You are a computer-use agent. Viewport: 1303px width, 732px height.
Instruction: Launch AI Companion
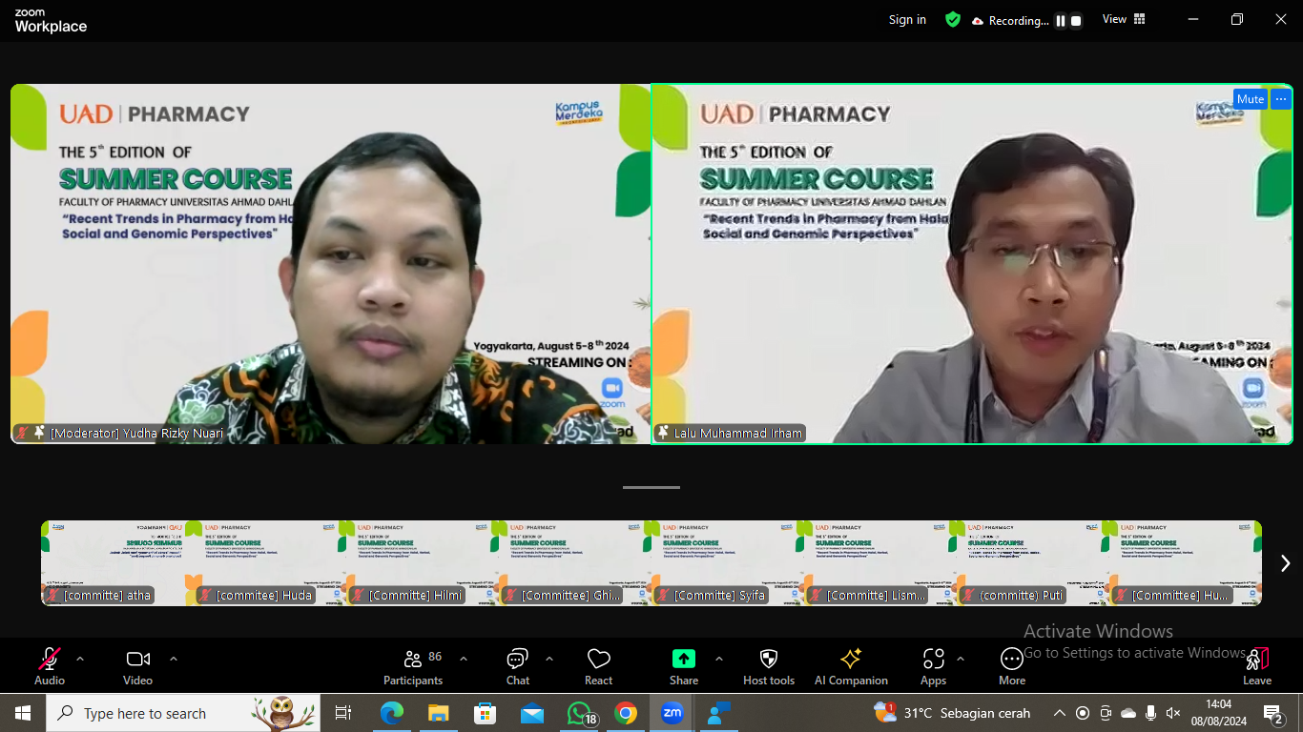point(850,659)
